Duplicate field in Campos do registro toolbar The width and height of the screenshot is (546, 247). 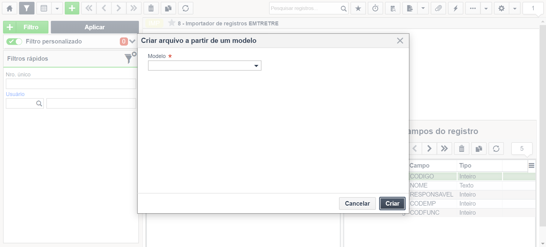pos(479,149)
